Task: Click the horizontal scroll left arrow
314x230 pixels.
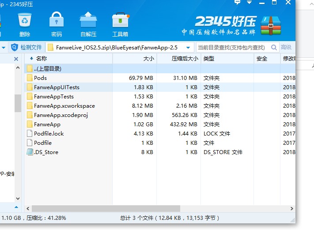Action: (x=28, y=208)
